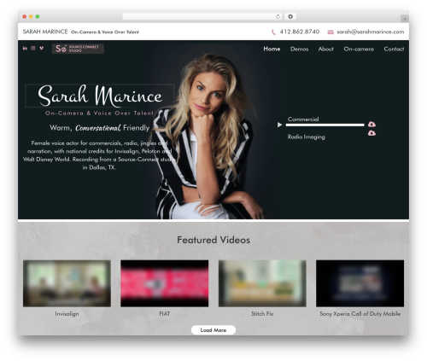This screenshot has width=427, height=361.
Task: Open the FIAT video thumbnail
Action: point(164,283)
